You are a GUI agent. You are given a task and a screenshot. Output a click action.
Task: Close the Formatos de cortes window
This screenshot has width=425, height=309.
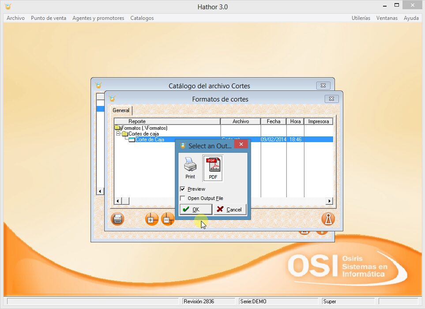331,99
